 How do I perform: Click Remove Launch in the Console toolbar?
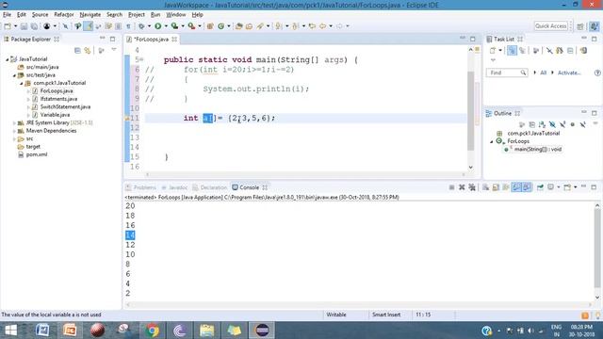click(x=462, y=187)
